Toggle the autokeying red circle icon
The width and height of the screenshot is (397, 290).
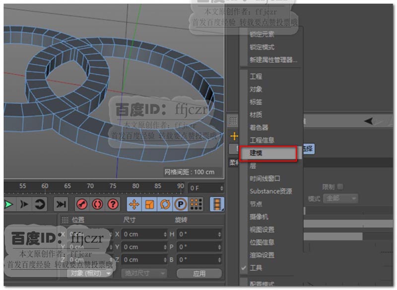coord(97,204)
